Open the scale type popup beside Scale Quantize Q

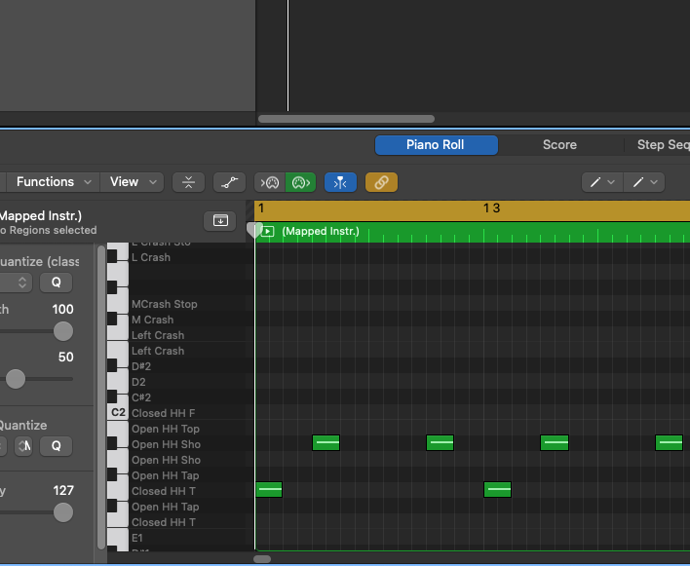pyautogui.click(x=23, y=446)
